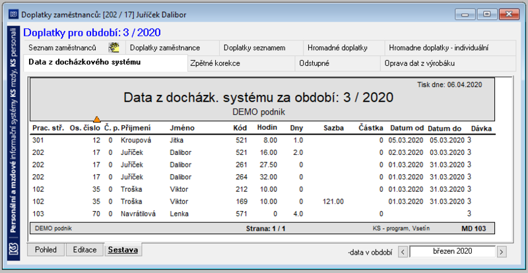Click the name Jitka in the table
528x273 pixels.
(176, 140)
